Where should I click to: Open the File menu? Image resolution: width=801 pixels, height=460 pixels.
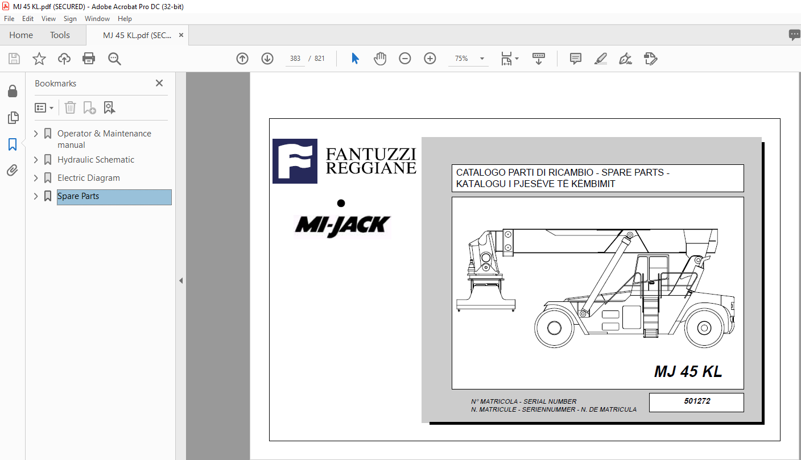pos(9,19)
